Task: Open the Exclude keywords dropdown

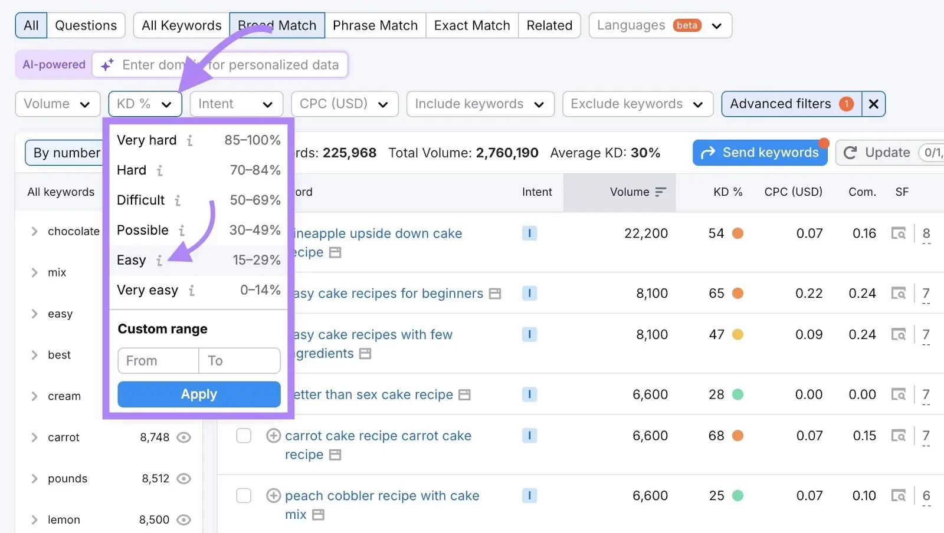Action: click(637, 104)
